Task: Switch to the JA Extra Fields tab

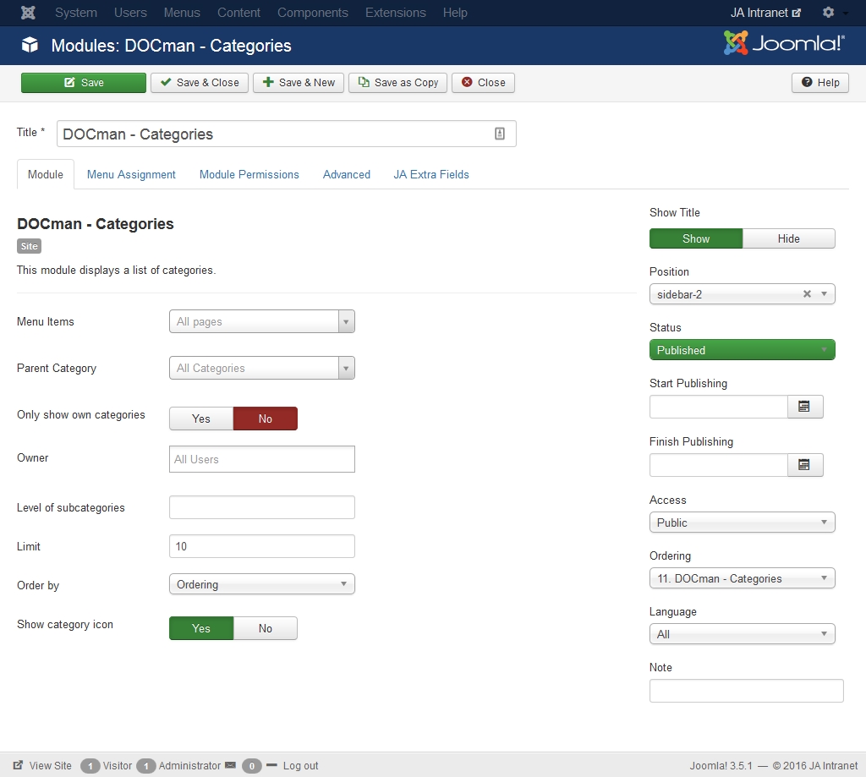Action: [430, 174]
